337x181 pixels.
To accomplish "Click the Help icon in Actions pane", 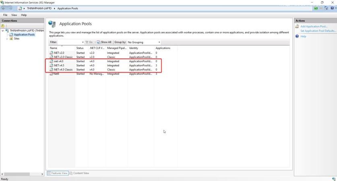I will pyautogui.click(x=297, y=36).
